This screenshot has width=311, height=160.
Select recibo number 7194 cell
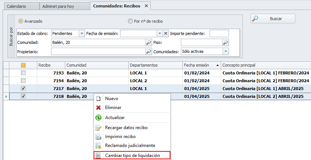[x=51, y=81]
